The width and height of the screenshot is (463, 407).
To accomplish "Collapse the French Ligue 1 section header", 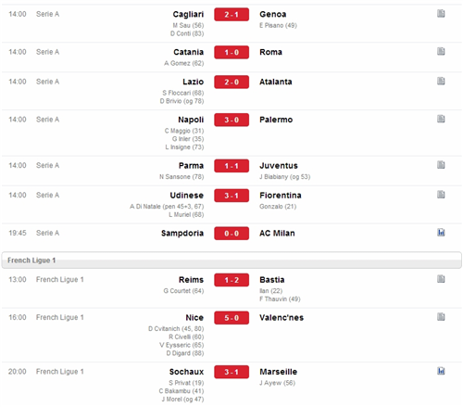I will [x=231, y=260].
